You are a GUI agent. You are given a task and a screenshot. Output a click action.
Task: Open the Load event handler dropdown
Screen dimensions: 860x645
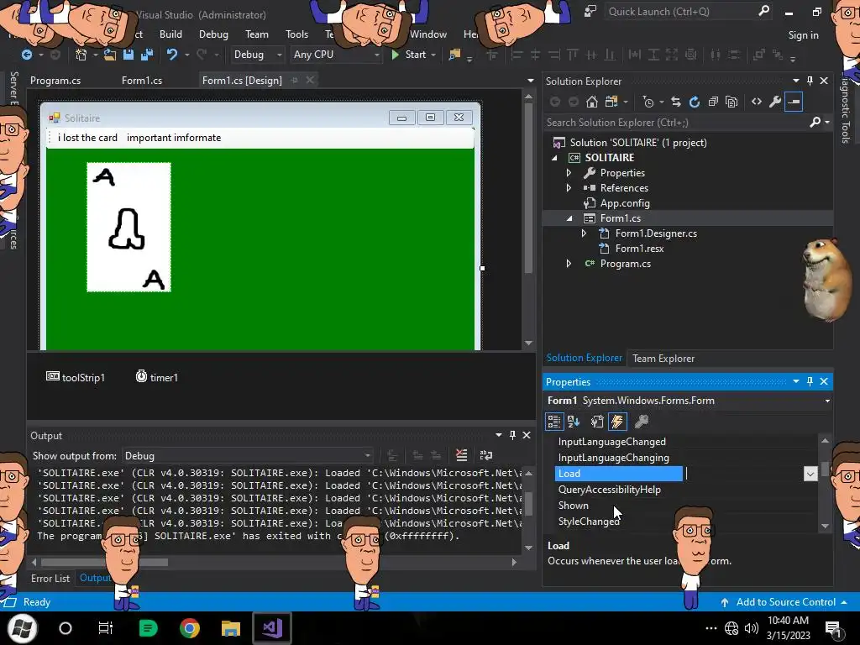click(x=810, y=474)
